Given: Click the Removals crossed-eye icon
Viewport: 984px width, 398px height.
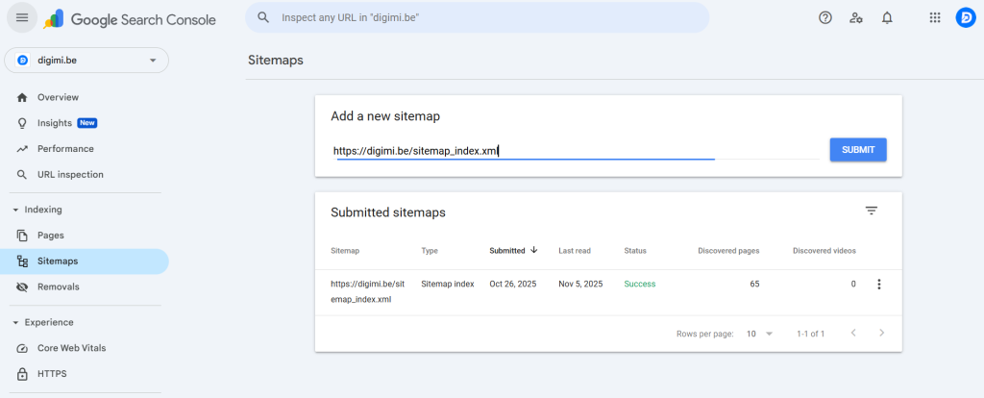Looking at the screenshot, I should [x=23, y=286].
